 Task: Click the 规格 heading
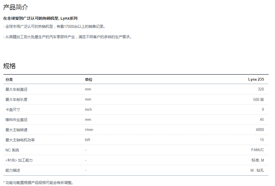[x=10, y=66]
